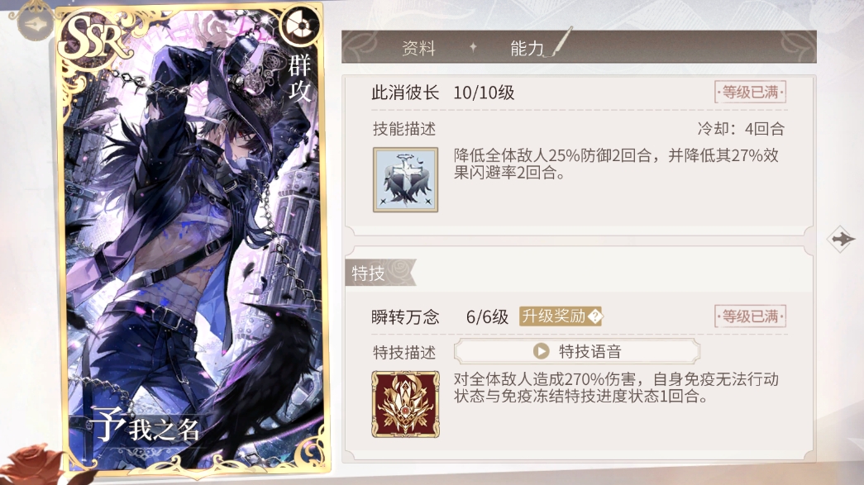Click 等级已满 for 瞬转万念 skill
This screenshot has width=864, height=485.
point(750,316)
